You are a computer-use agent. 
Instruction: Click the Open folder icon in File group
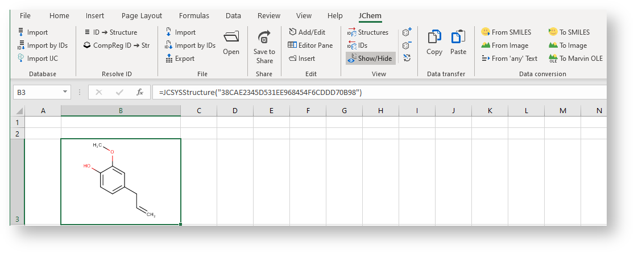click(231, 38)
